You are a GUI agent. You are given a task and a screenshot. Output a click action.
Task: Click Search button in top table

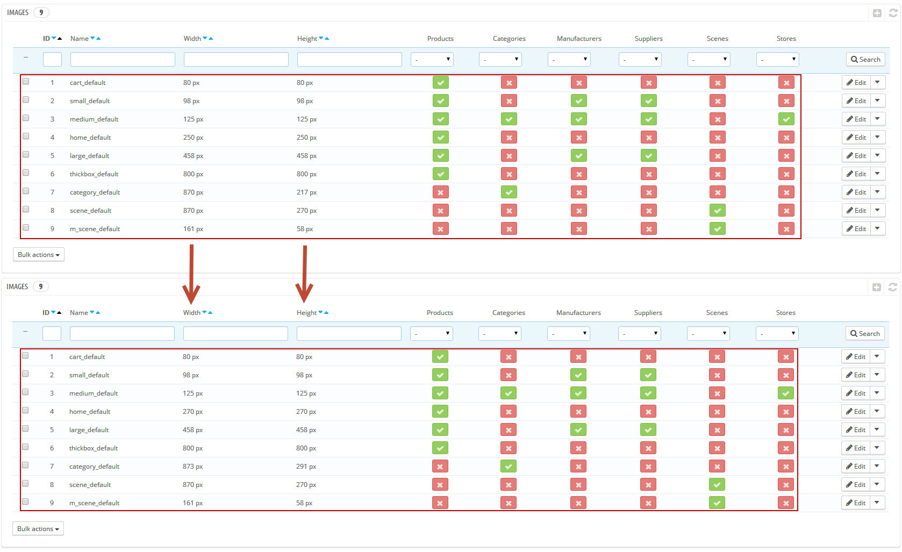pyautogui.click(x=865, y=60)
